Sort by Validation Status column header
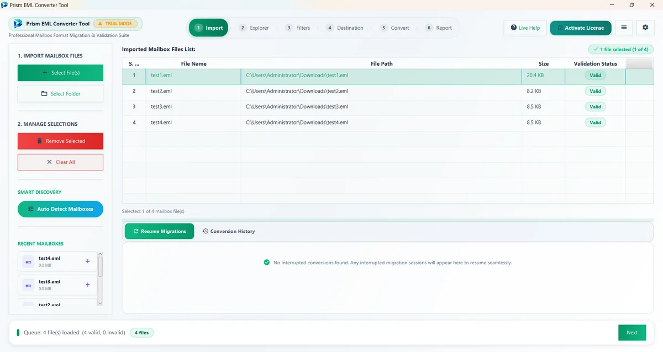The image size is (663, 352). [x=595, y=63]
